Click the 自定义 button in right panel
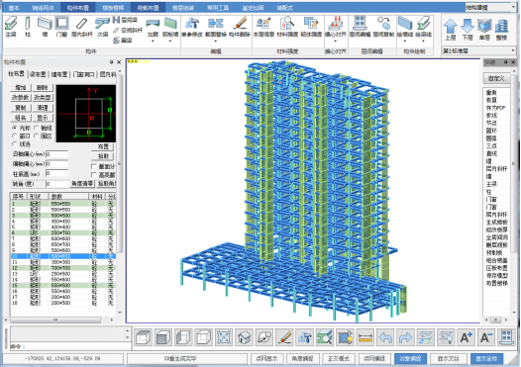The width and height of the screenshot is (521, 367). click(496, 78)
